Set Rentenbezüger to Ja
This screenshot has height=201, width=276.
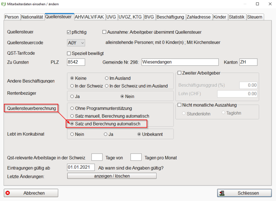click(x=72, y=96)
